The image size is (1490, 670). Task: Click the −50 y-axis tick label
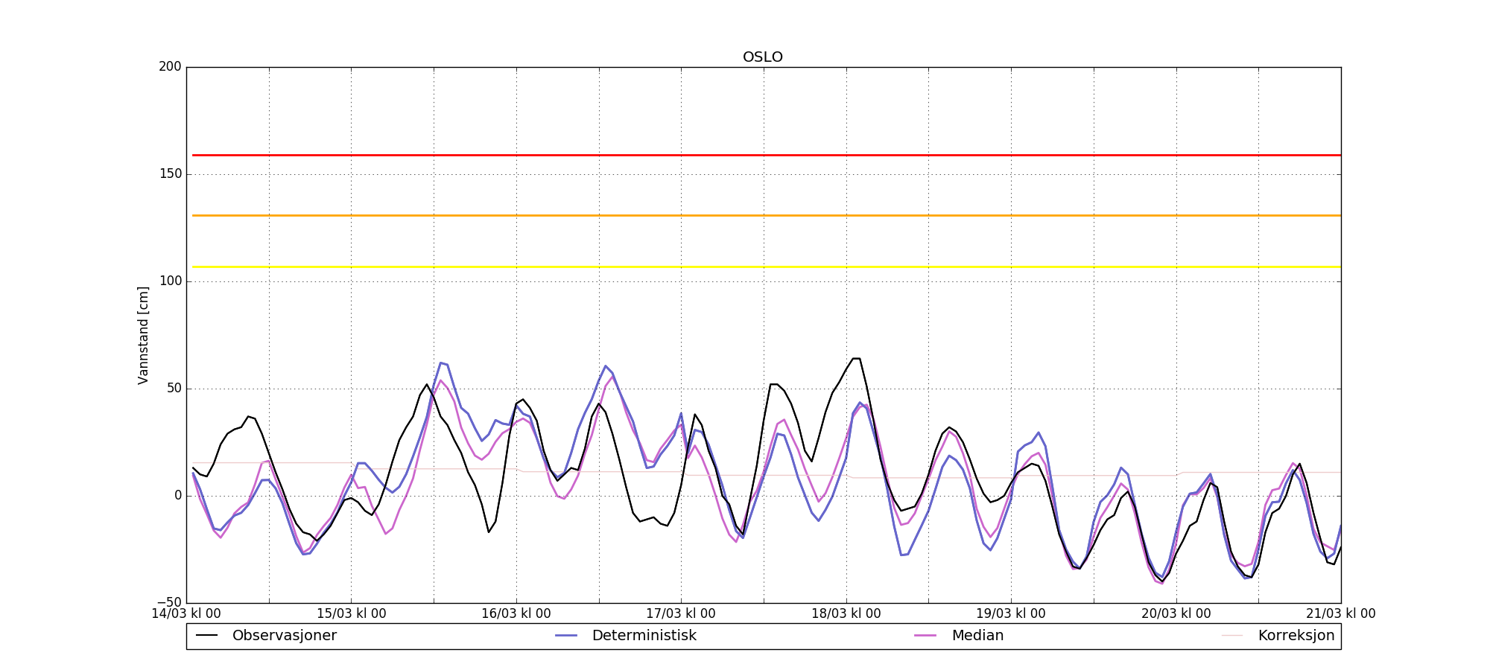click(x=168, y=602)
